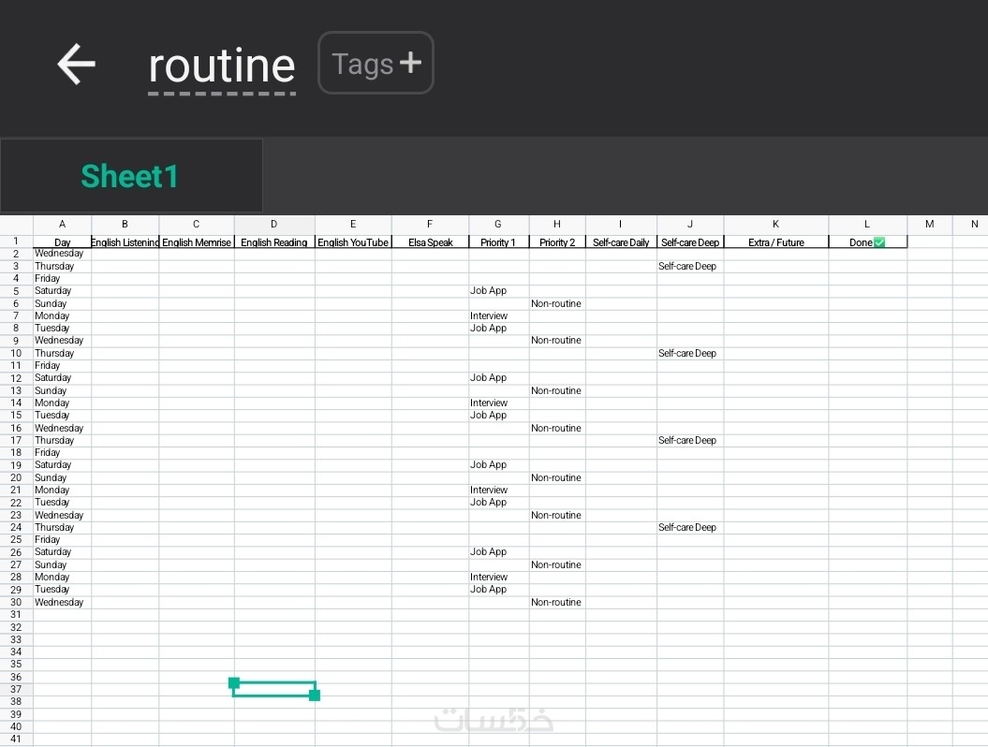Select 'Monday' cell in row 7
Viewport: 988px width, 747px height.
[63, 316]
